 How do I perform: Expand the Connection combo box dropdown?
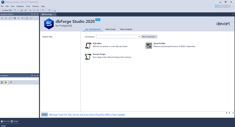pos(139,37)
